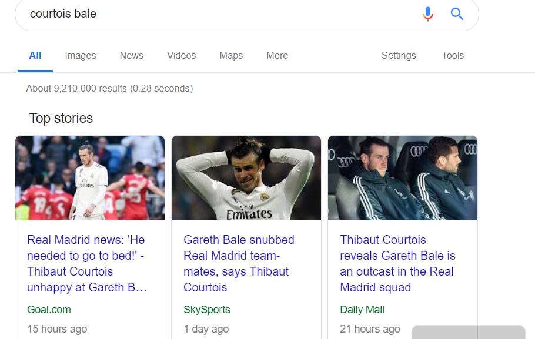The height and width of the screenshot is (339, 535).
Task: Click the voice search microphone icon
Action: click(428, 14)
